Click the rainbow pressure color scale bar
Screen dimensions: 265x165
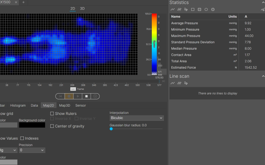click(x=154, y=44)
